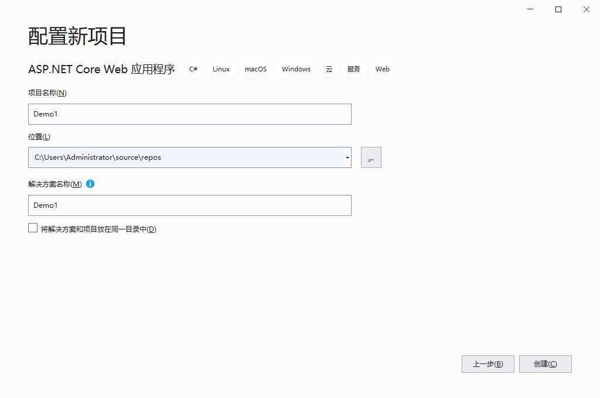Click the 云 tag
The image size is (600, 398).
click(329, 69)
